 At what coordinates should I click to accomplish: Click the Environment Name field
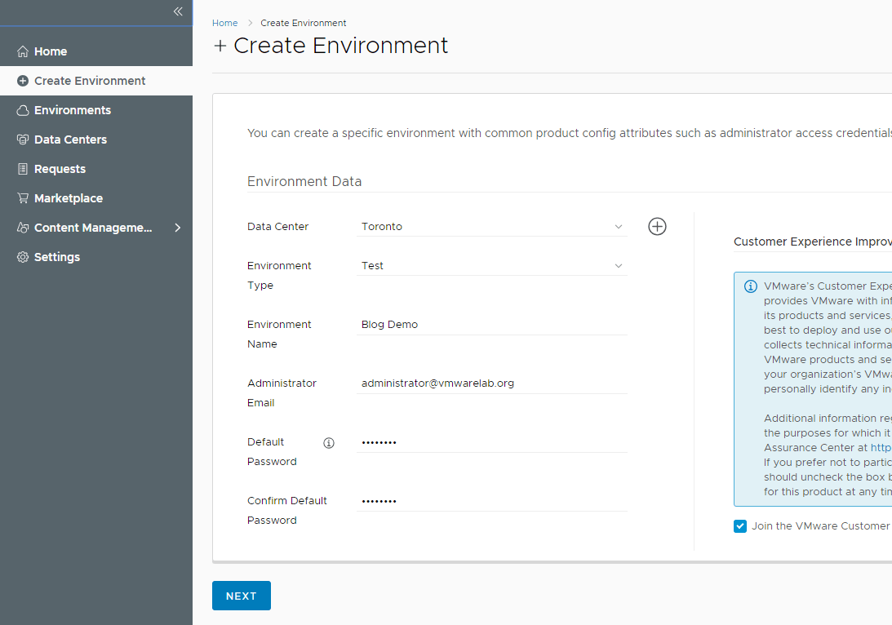pos(491,325)
